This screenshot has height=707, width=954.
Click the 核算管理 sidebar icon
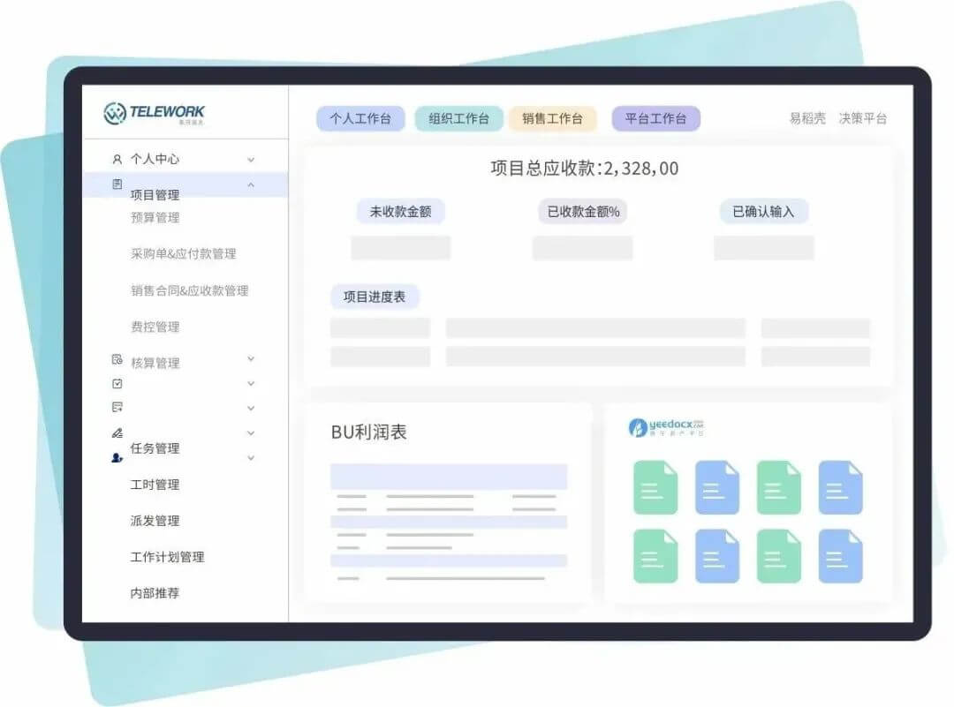coord(117,359)
